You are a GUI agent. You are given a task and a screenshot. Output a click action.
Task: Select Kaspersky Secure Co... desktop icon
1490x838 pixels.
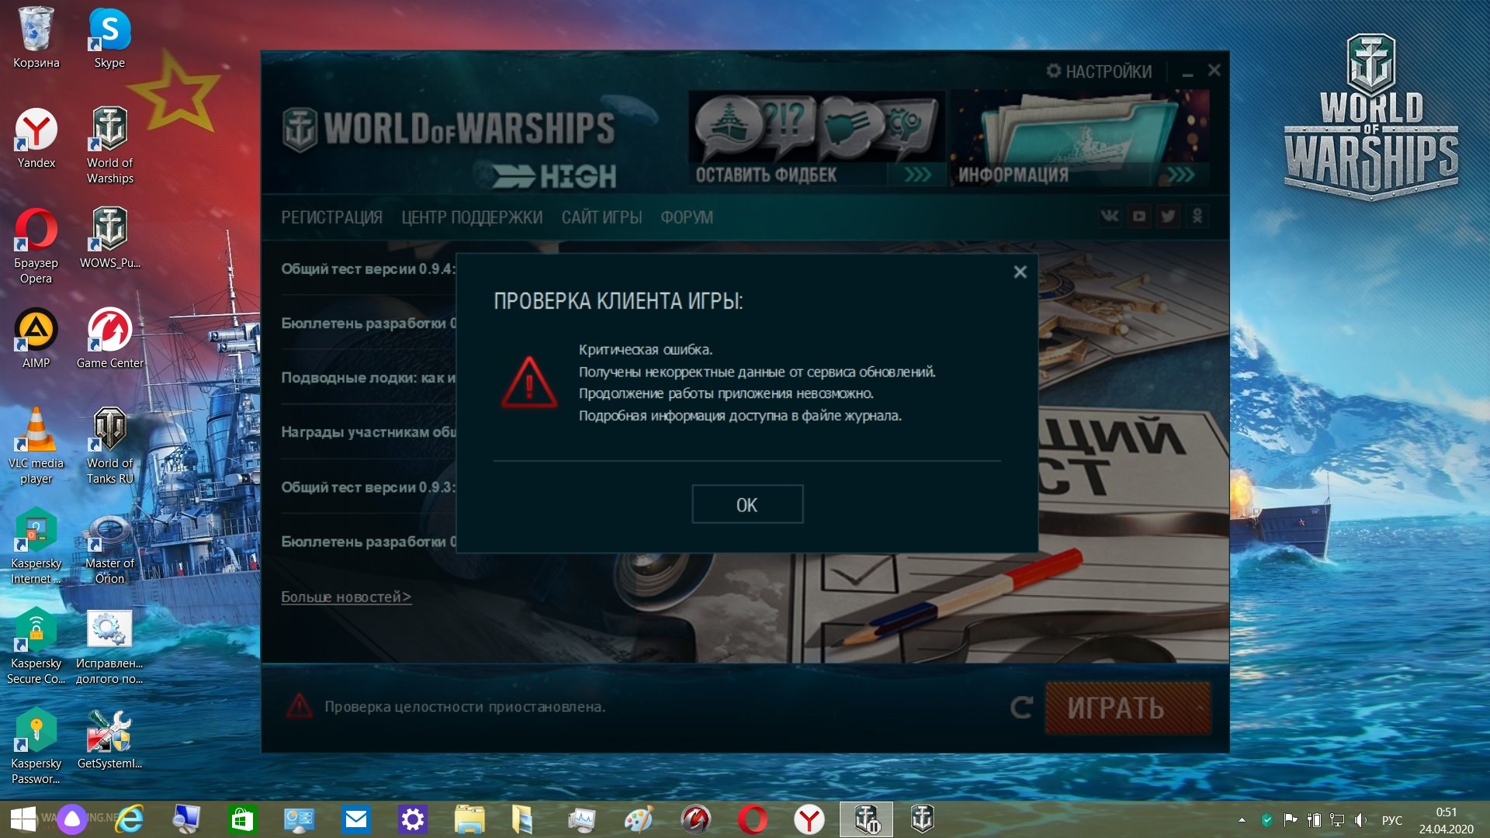point(36,646)
